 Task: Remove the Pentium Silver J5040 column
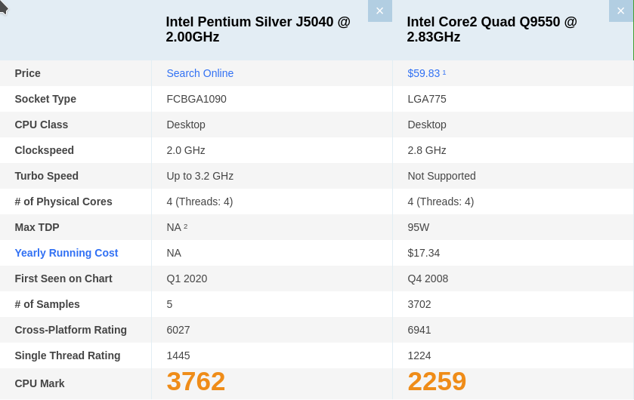[x=379, y=11]
